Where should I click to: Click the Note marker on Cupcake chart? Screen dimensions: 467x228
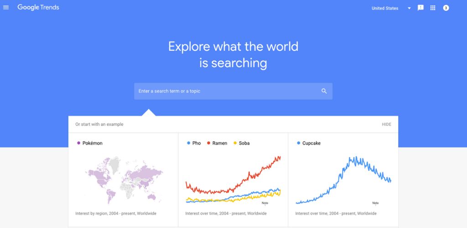pos(375,203)
